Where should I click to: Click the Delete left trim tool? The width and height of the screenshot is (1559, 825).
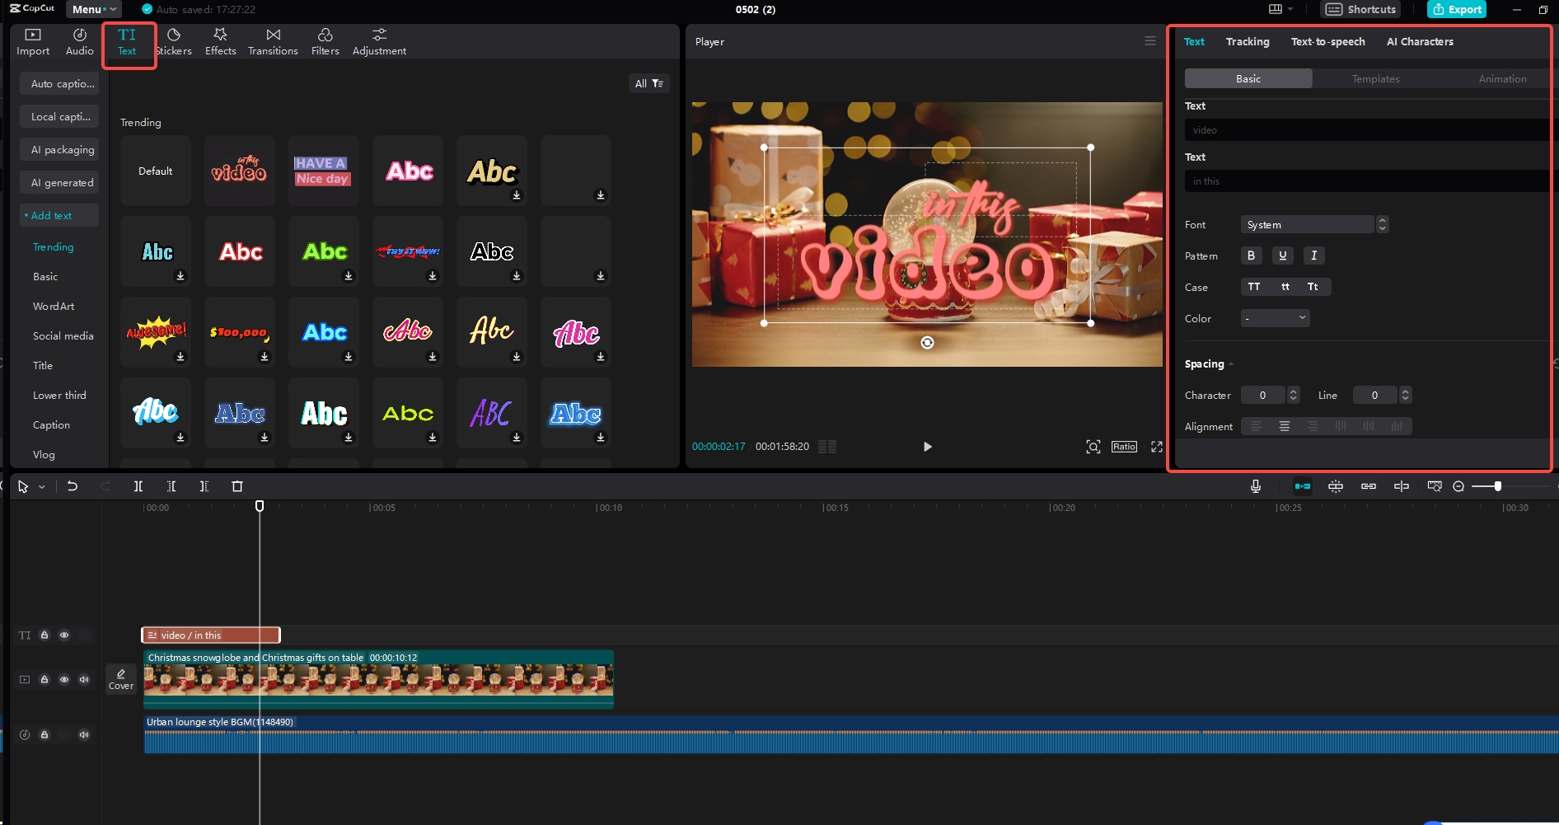pos(171,486)
